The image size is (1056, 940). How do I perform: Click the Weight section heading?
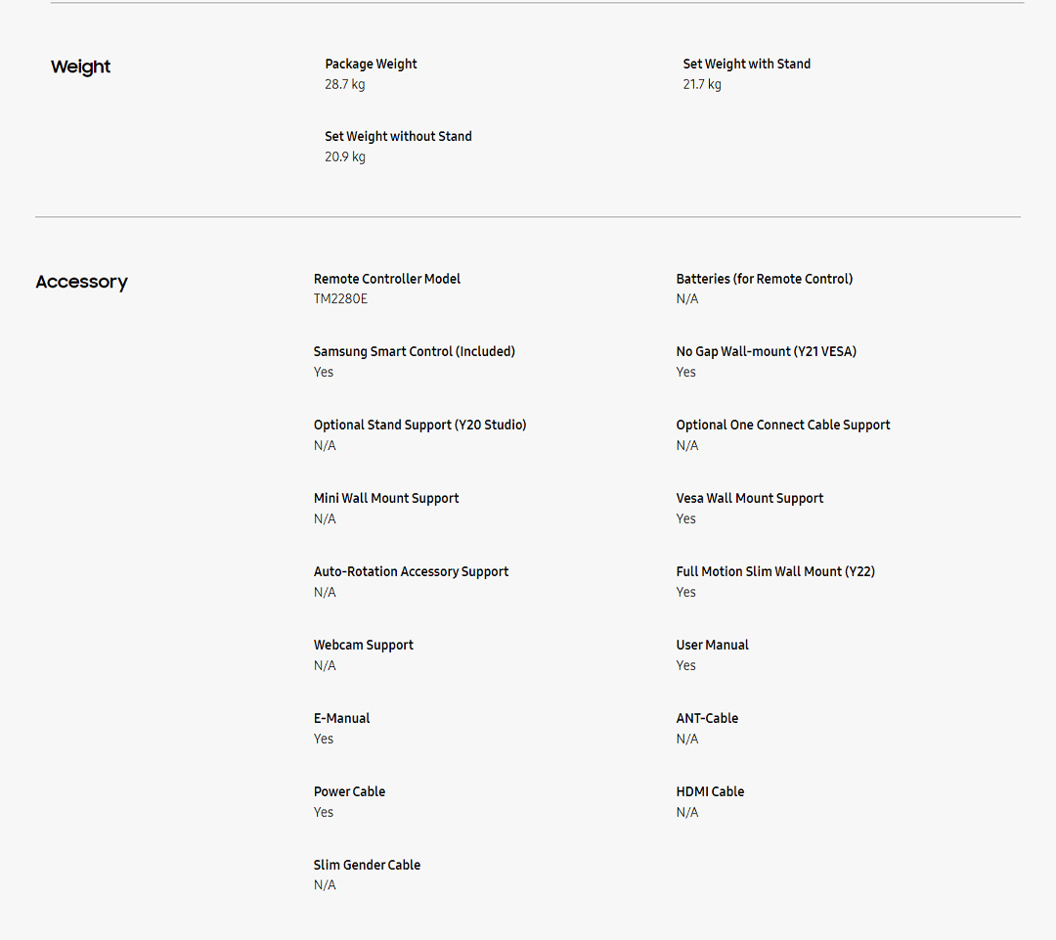80,67
